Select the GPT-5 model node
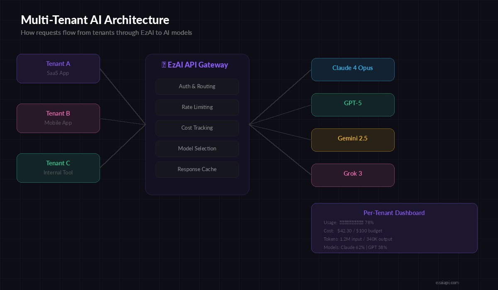 coord(353,105)
